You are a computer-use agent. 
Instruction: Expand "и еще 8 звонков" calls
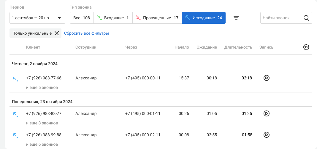pos(42,123)
